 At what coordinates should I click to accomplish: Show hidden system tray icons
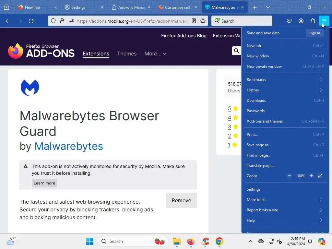[251, 241]
